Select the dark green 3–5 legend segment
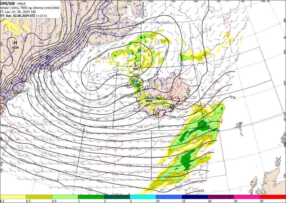This screenshot has width=286, height=203. [117, 197]
